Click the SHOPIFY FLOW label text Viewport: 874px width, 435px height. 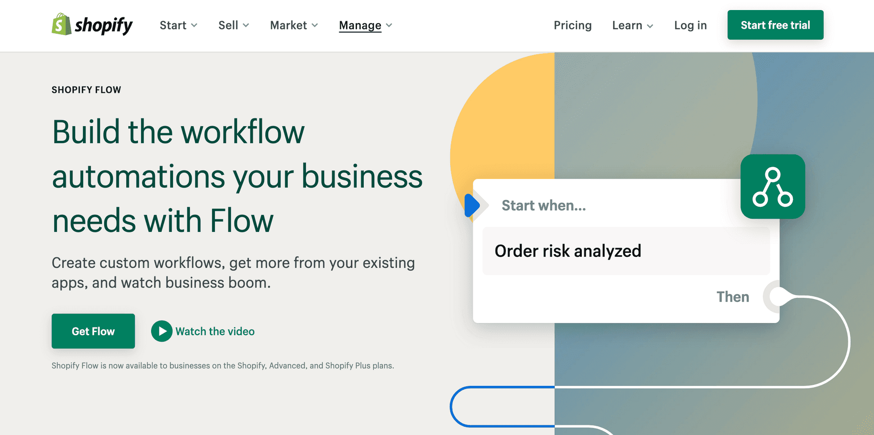pyautogui.click(x=86, y=90)
